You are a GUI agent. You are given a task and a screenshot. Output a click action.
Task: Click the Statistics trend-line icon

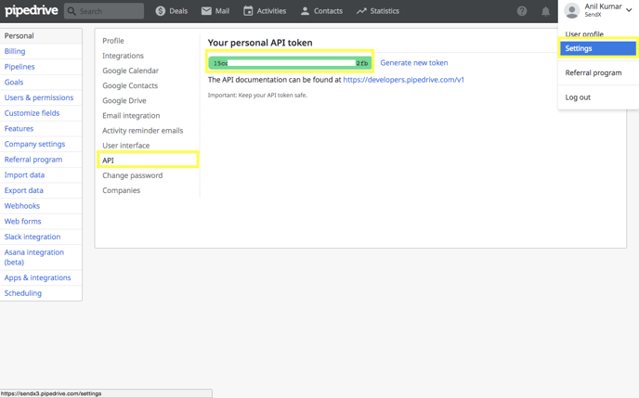[361, 11]
